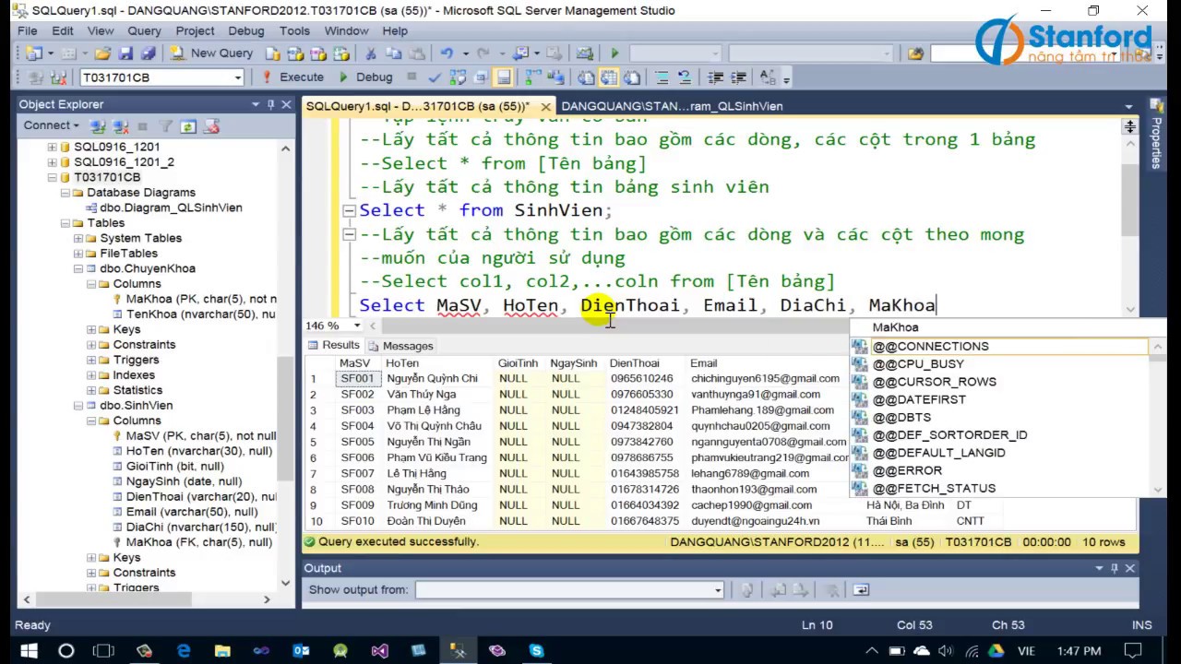Click Disconnect icon in Object Explorer toolbar
The width and height of the screenshot is (1181, 664).
tap(121, 126)
